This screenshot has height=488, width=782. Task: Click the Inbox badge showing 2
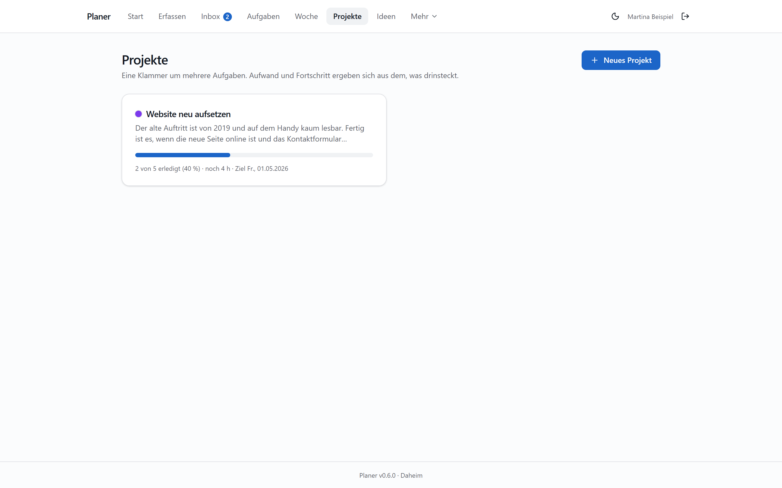[227, 17]
